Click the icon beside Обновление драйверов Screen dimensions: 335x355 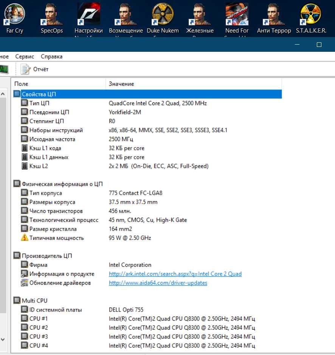point(25,283)
